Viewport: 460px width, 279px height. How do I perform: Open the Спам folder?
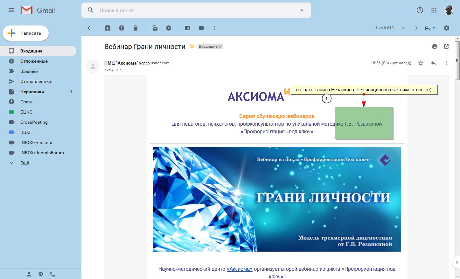tap(38, 102)
